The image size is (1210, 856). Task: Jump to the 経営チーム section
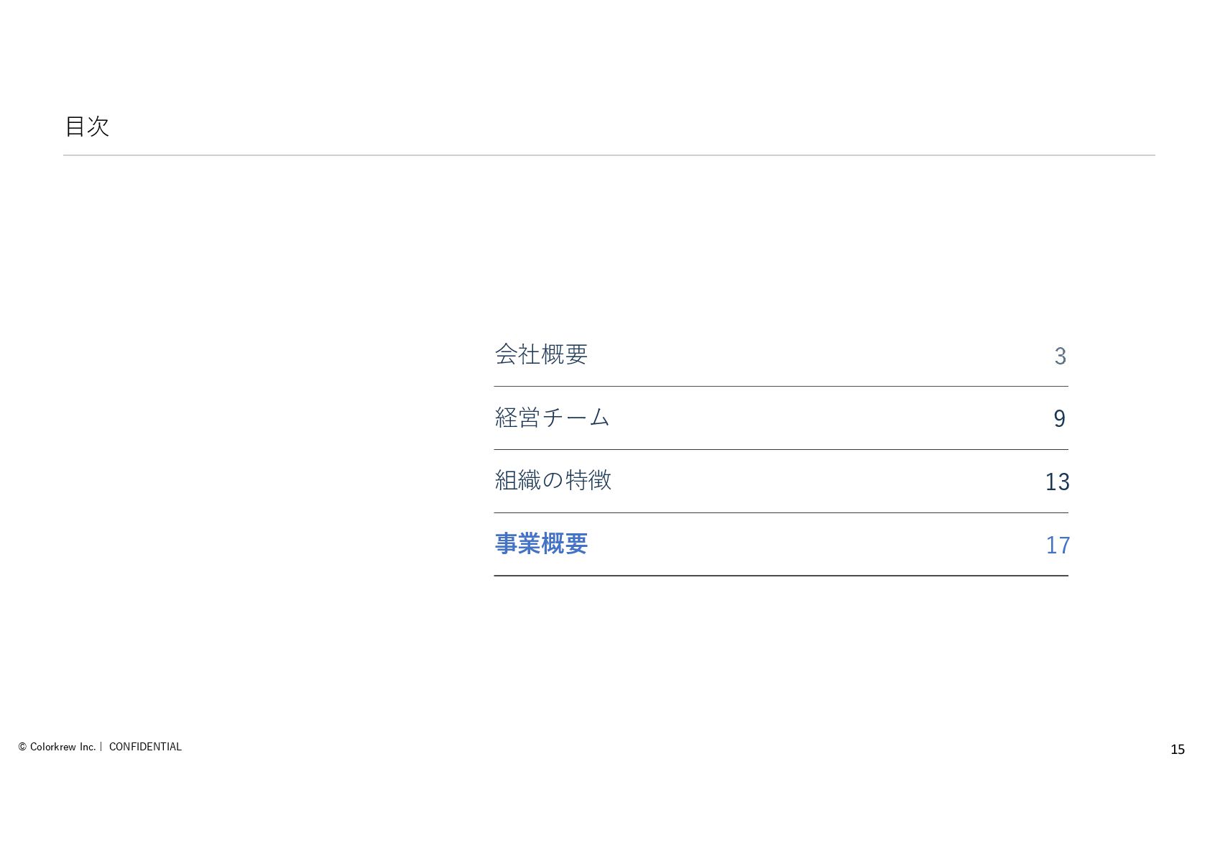[552, 418]
